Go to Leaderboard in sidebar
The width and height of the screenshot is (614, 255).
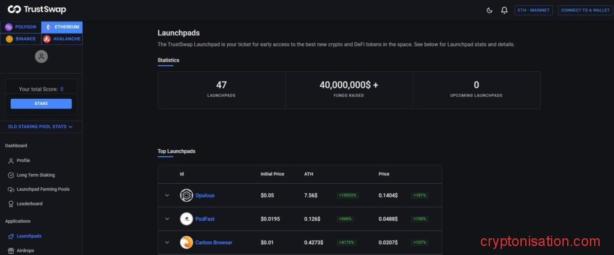pos(29,204)
